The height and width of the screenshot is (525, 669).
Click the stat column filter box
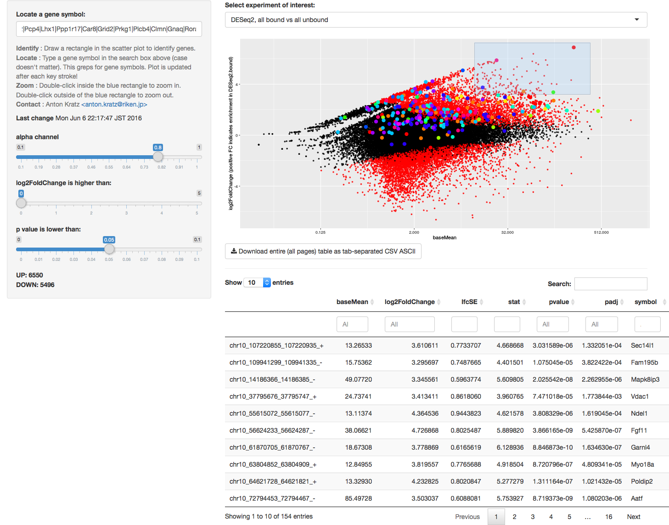coord(507,324)
